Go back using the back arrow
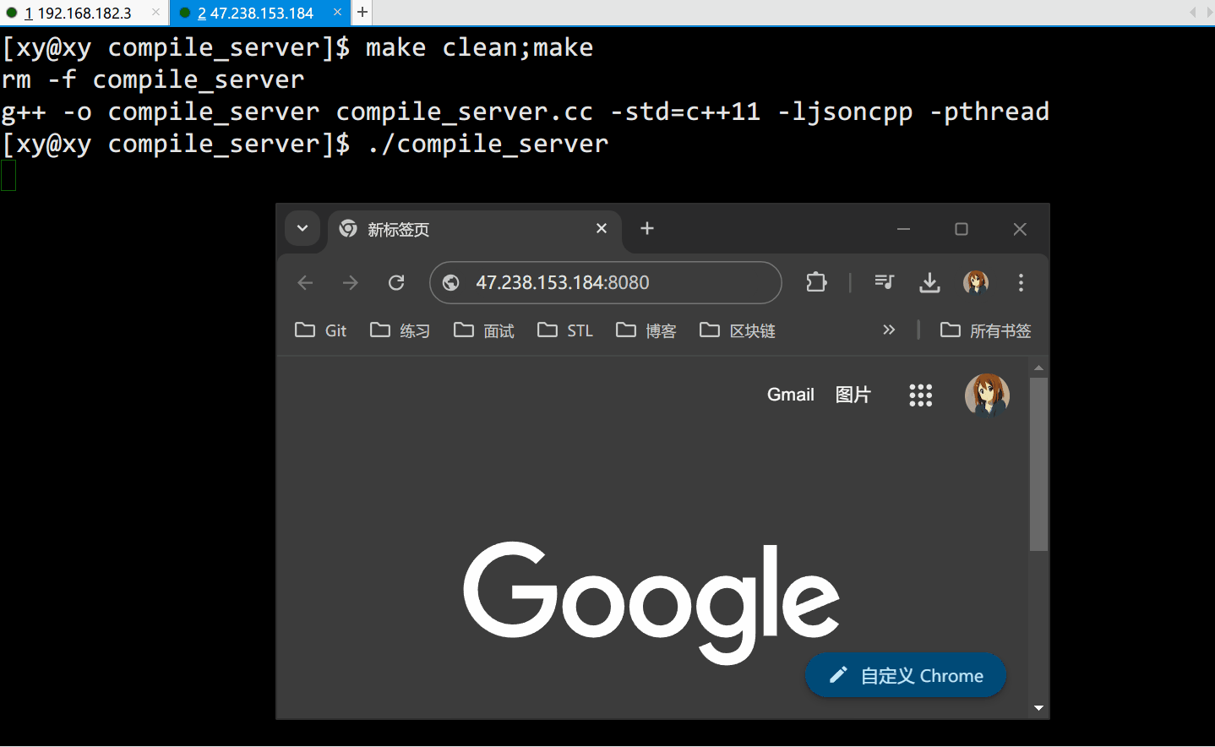The image size is (1215, 747). click(x=305, y=282)
